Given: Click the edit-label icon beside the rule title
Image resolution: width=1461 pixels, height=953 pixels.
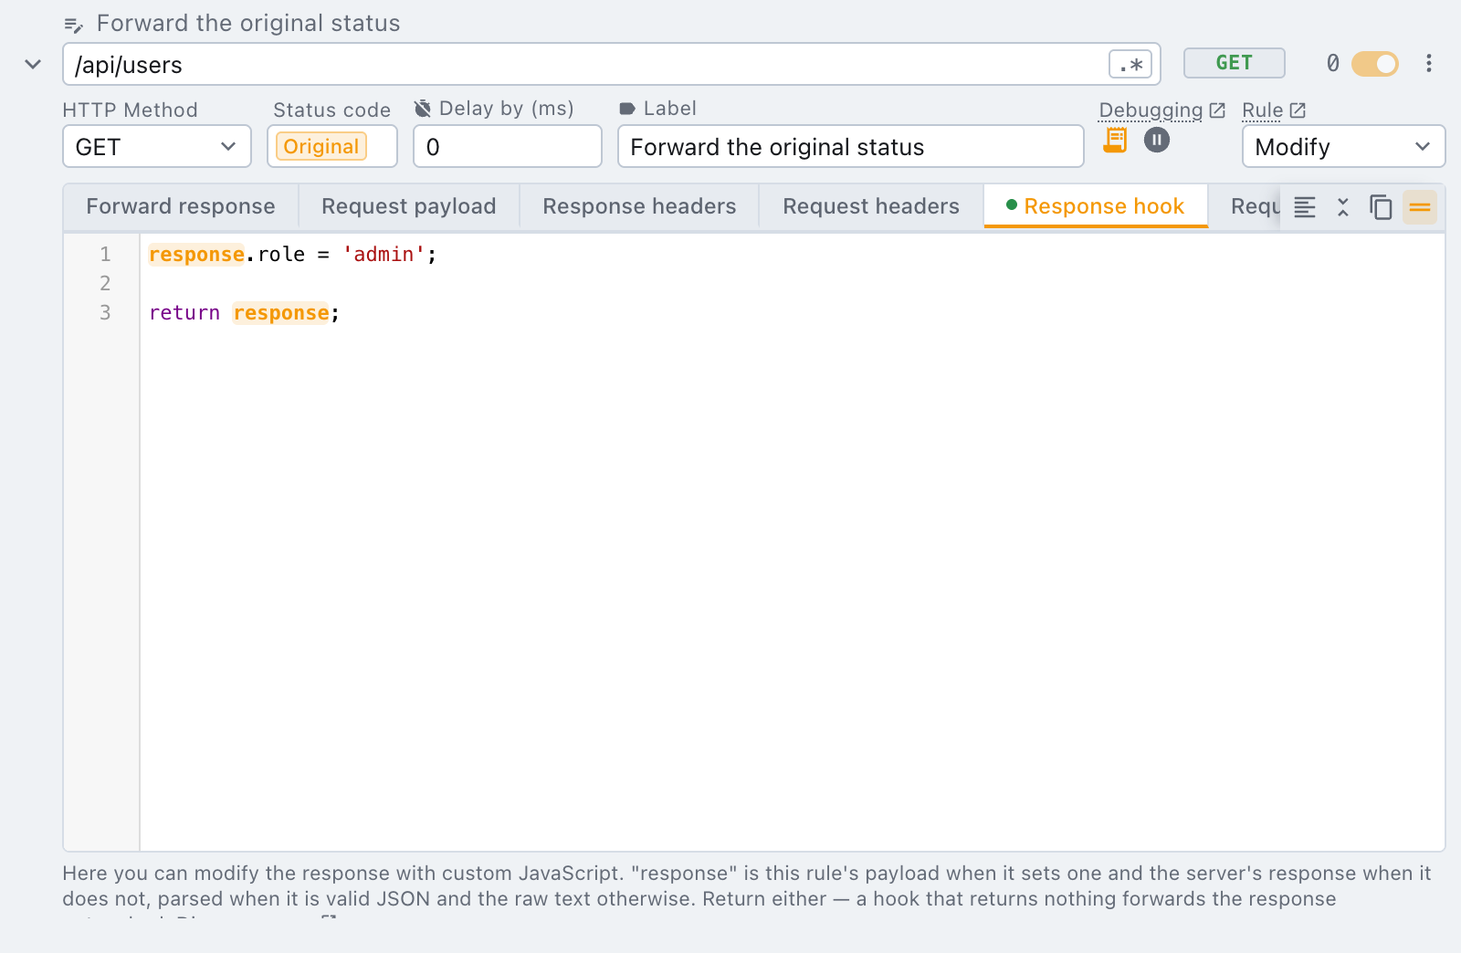Looking at the screenshot, I should click(x=74, y=26).
